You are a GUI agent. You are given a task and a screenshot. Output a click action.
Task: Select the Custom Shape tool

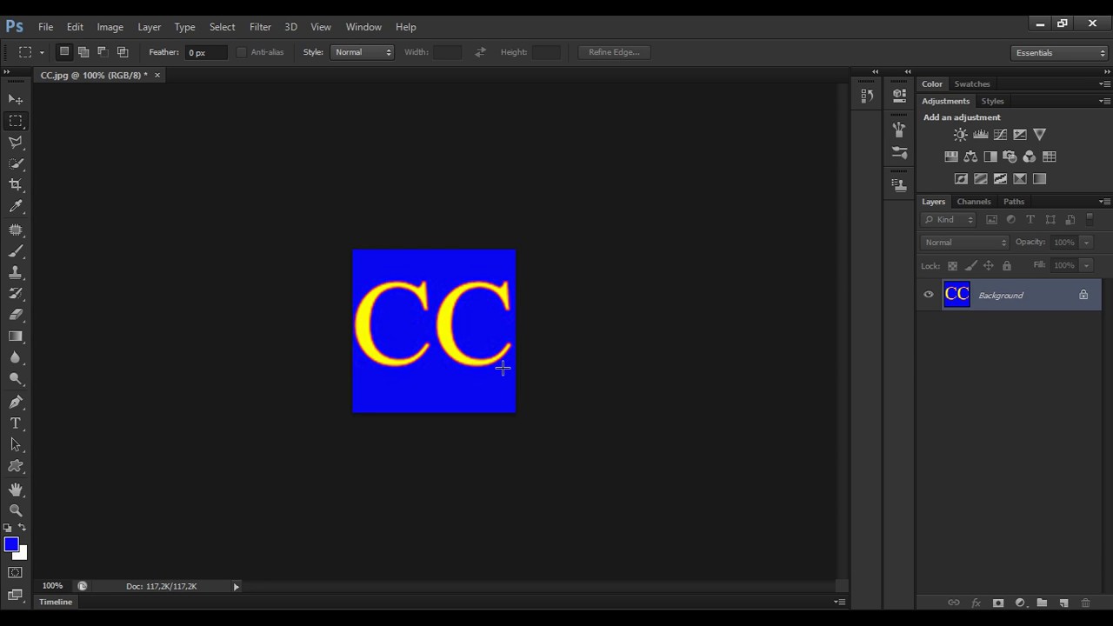(16, 466)
